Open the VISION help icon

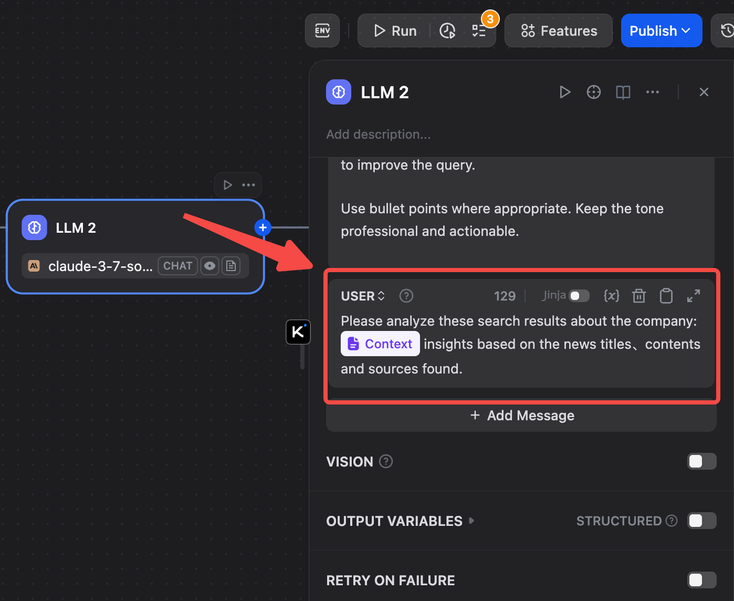click(x=386, y=461)
